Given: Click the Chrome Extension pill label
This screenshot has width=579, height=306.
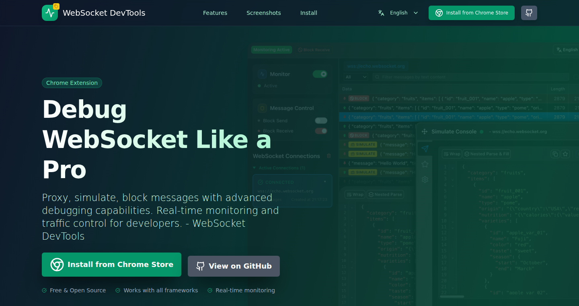Looking at the screenshot, I should coord(72,83).
